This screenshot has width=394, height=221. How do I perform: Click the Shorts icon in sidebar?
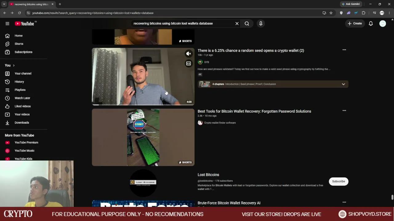[x=7, y=44]
